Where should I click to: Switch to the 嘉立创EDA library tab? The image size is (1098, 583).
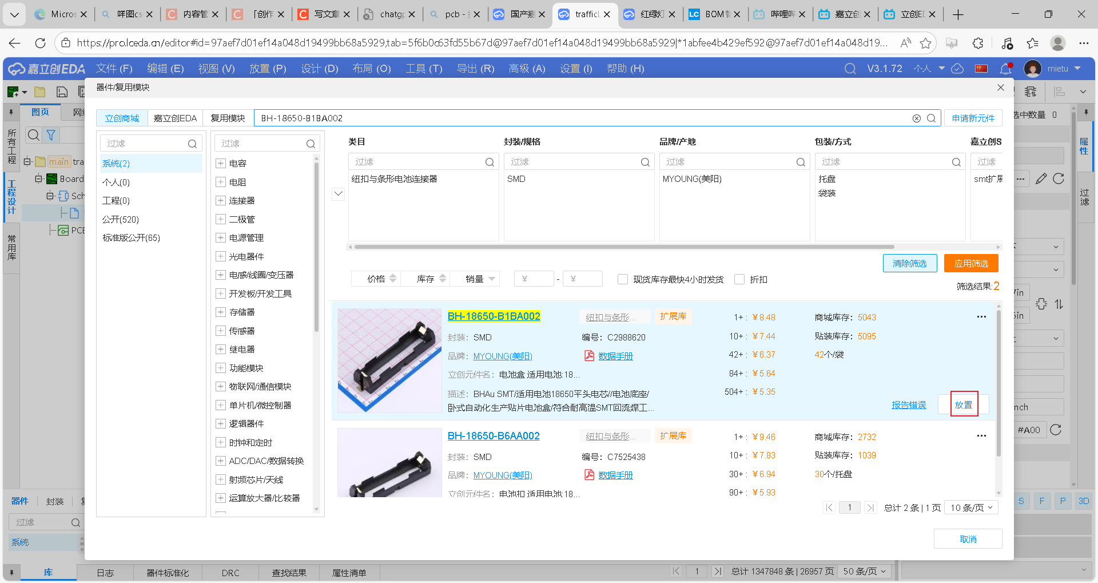click(x=175, y=118)
